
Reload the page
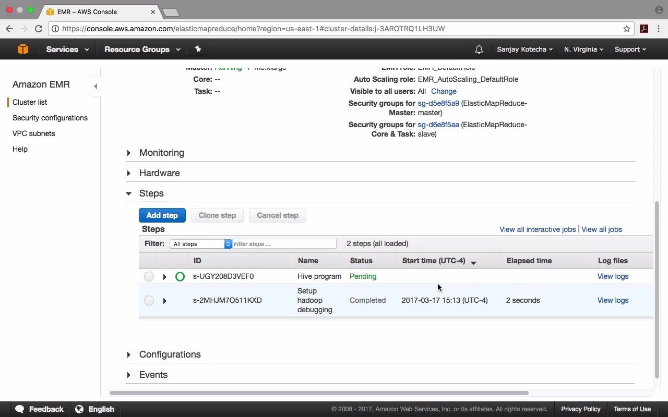point(39,29)
